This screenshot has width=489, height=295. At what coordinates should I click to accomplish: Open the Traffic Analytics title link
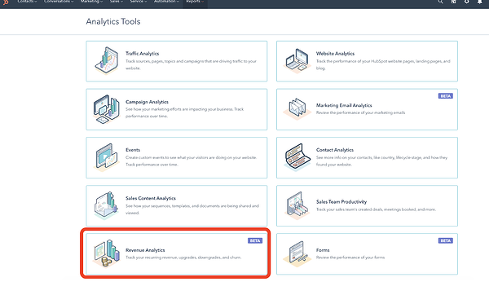click(x=142, y=54)
